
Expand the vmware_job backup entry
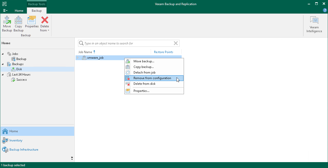78,58
